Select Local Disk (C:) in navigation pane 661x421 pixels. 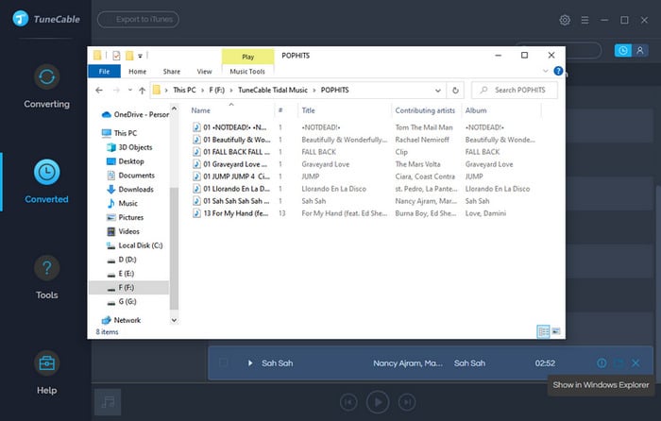pyautogui.click(x=134, y=245)
